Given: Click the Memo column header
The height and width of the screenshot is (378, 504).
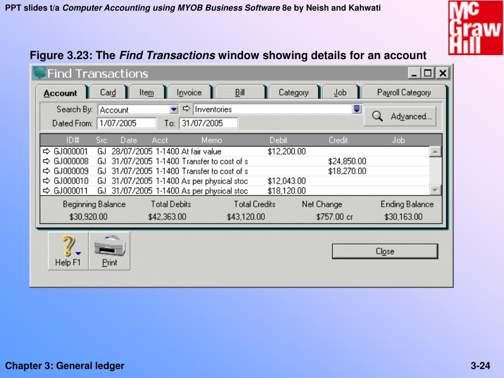Looking at the screenshot, I should 212,140.
